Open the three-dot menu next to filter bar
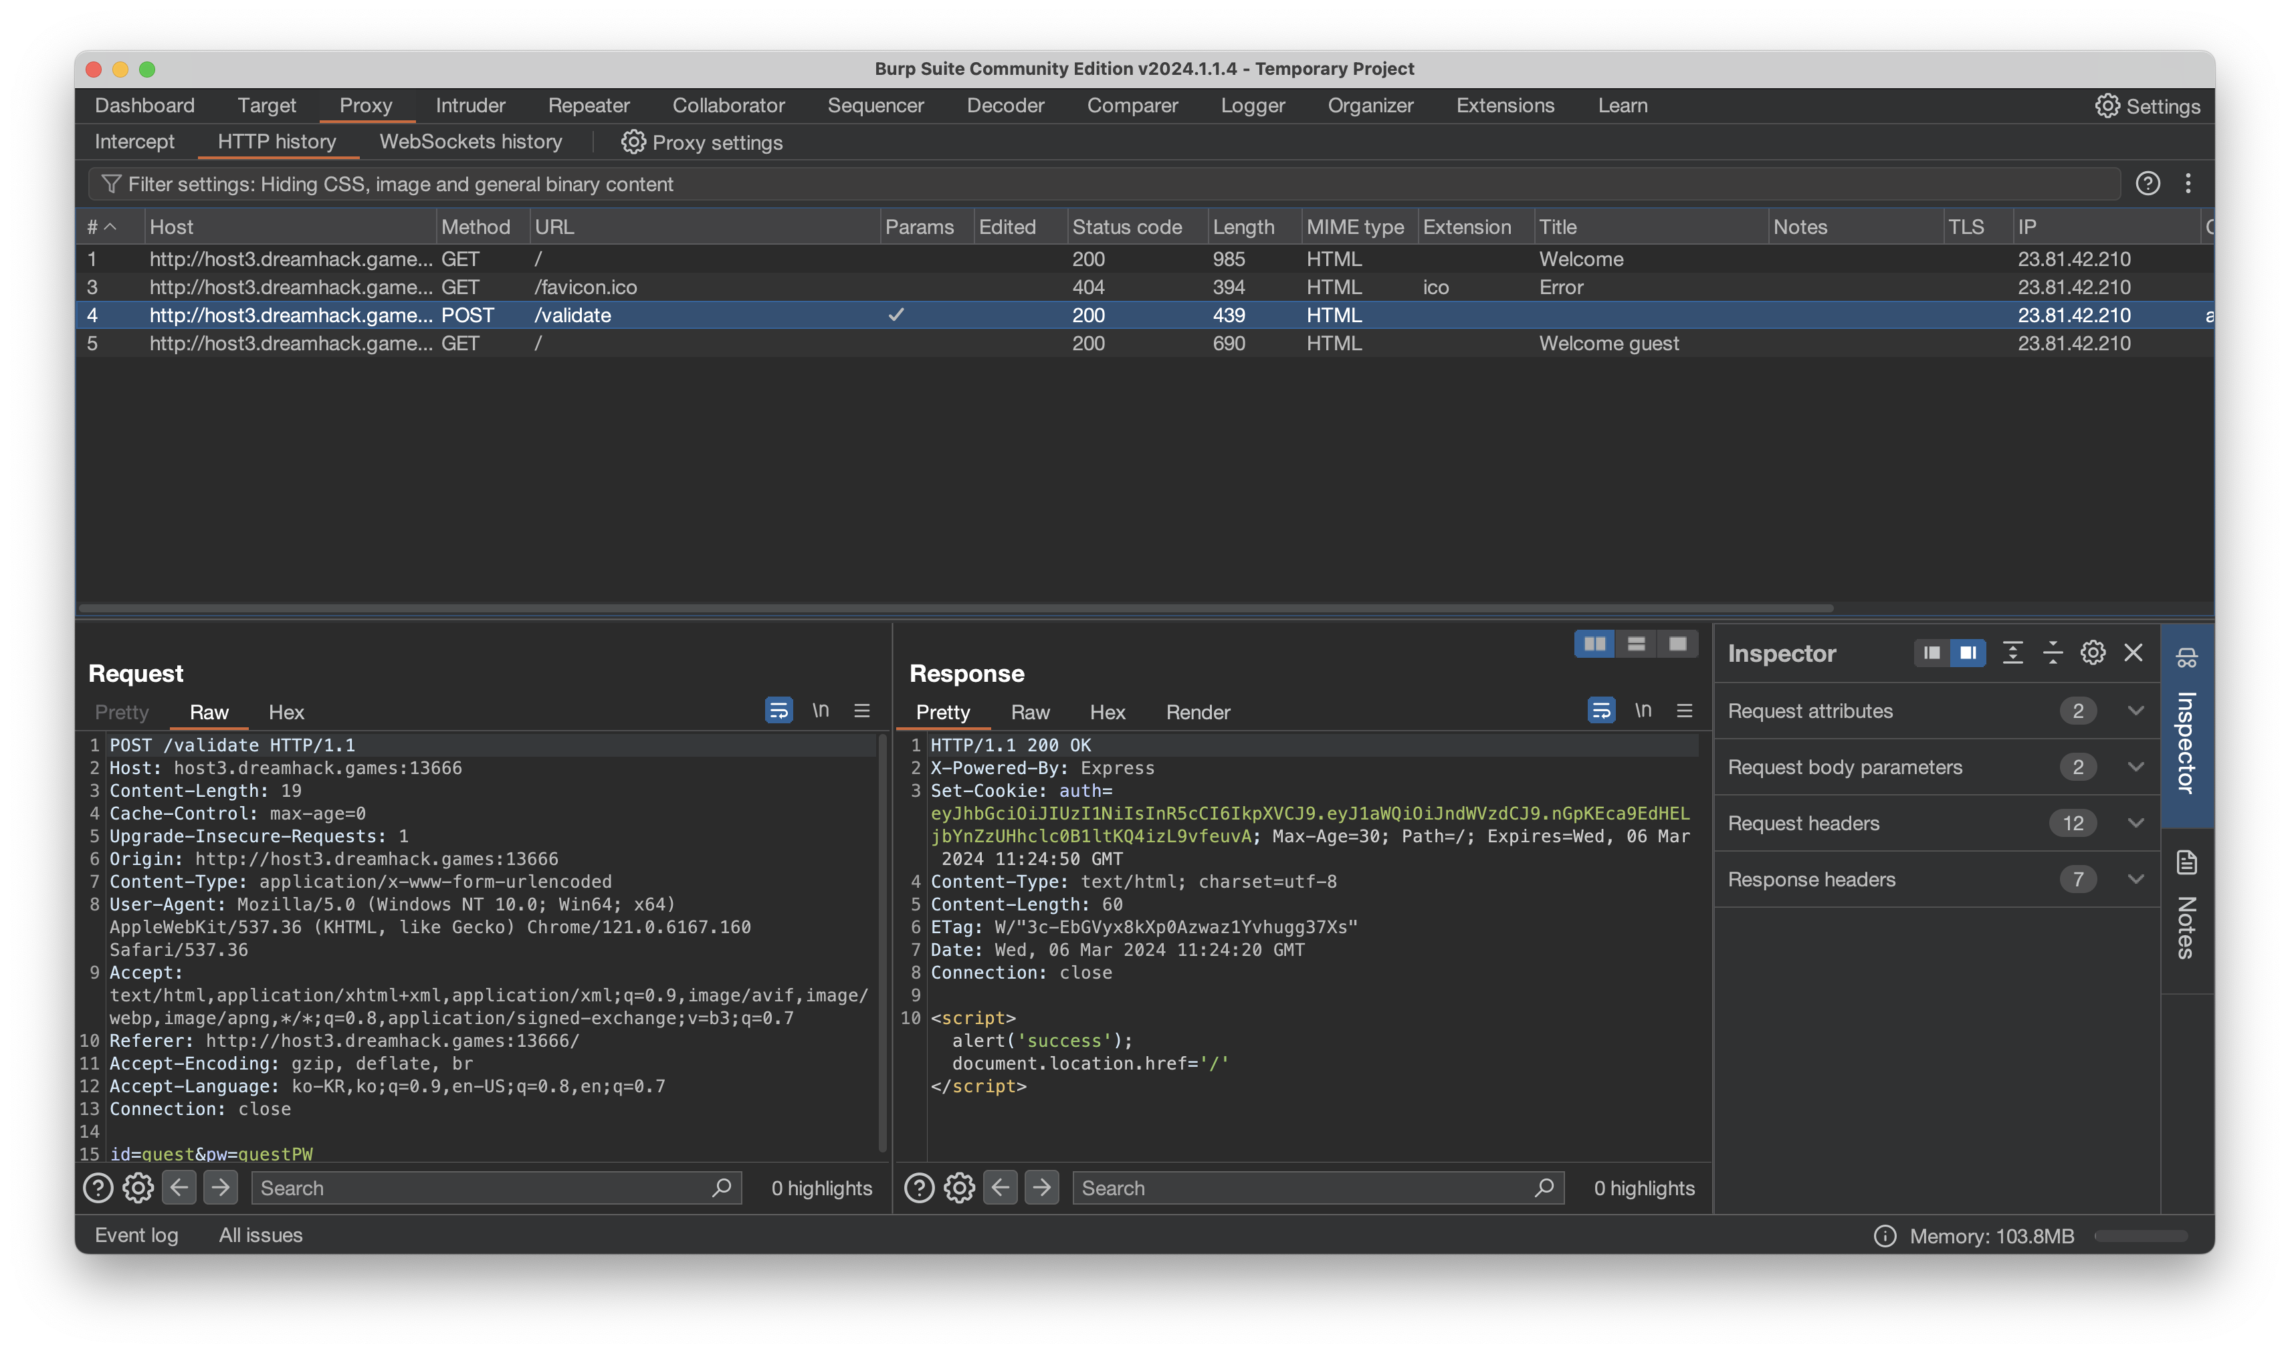This screenshot has height=1353, width=2290. click(2188, 184)
